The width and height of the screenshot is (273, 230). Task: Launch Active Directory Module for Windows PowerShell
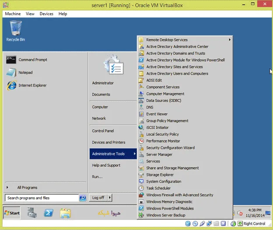point(185,60)
